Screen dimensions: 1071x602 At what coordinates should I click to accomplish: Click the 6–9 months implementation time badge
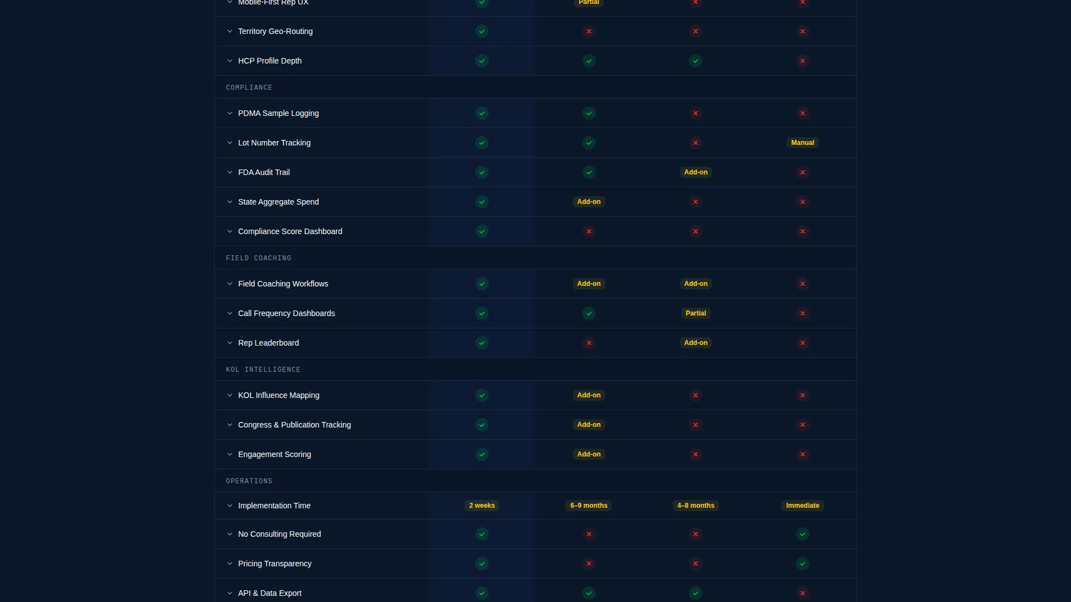coord(589,506)
